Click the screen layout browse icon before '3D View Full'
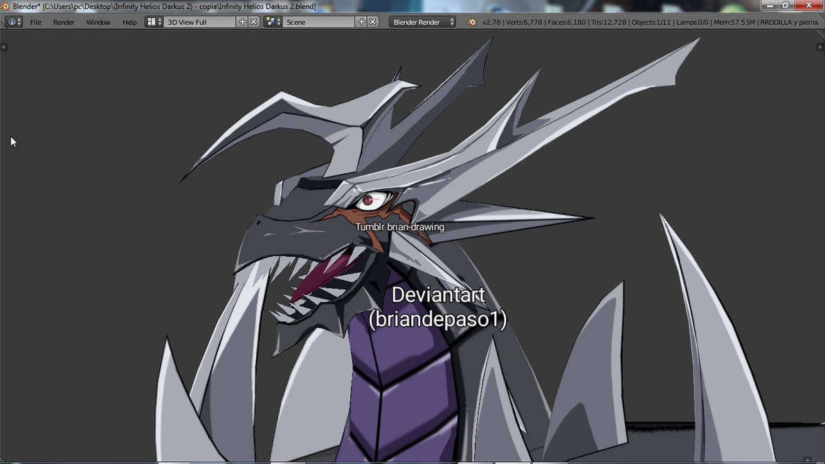The height and width of the screenshot is (464, 825). coord(151,21)
